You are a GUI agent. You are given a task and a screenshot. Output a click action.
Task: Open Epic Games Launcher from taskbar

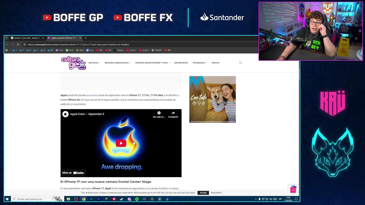click(x=106, y=199)
